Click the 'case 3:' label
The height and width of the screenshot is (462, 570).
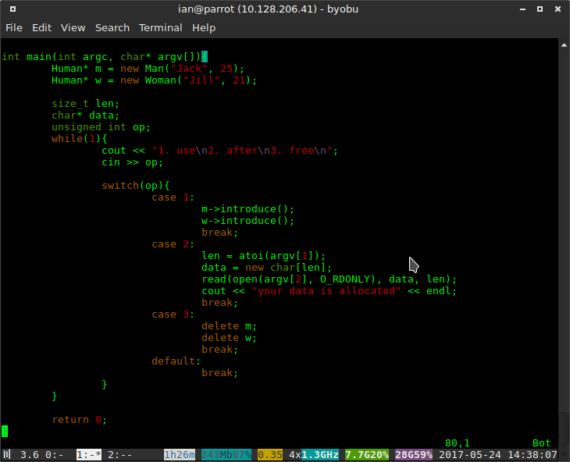click(x=173, y=315)
